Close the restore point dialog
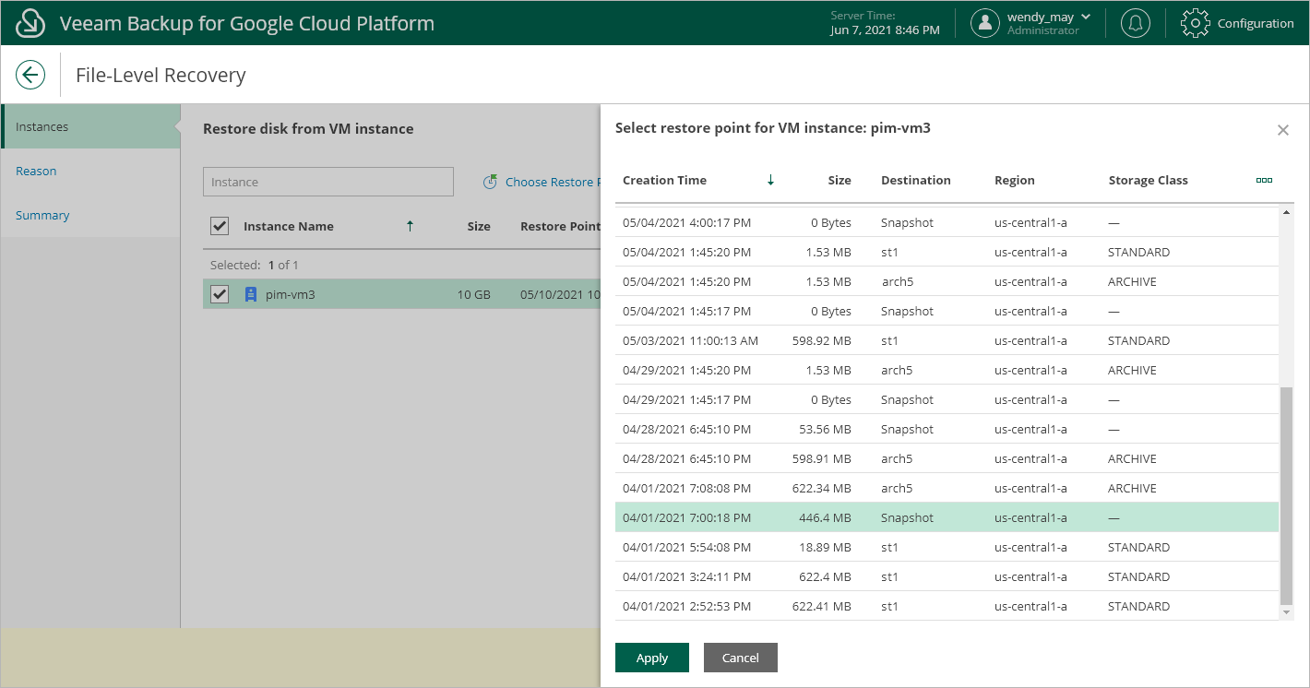This screenshot has height=688, width=1310. click(1282, 130)
